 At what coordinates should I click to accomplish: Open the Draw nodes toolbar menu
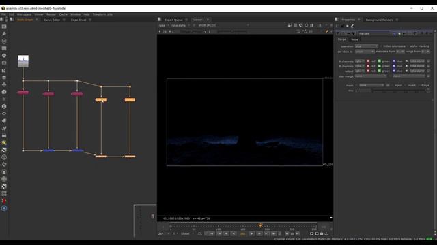click(4, 33)
